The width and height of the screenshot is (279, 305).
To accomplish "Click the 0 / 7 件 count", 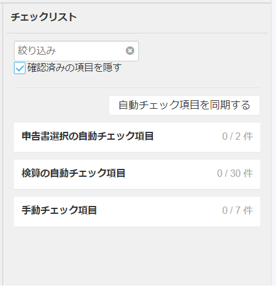I will coord(237,210).
